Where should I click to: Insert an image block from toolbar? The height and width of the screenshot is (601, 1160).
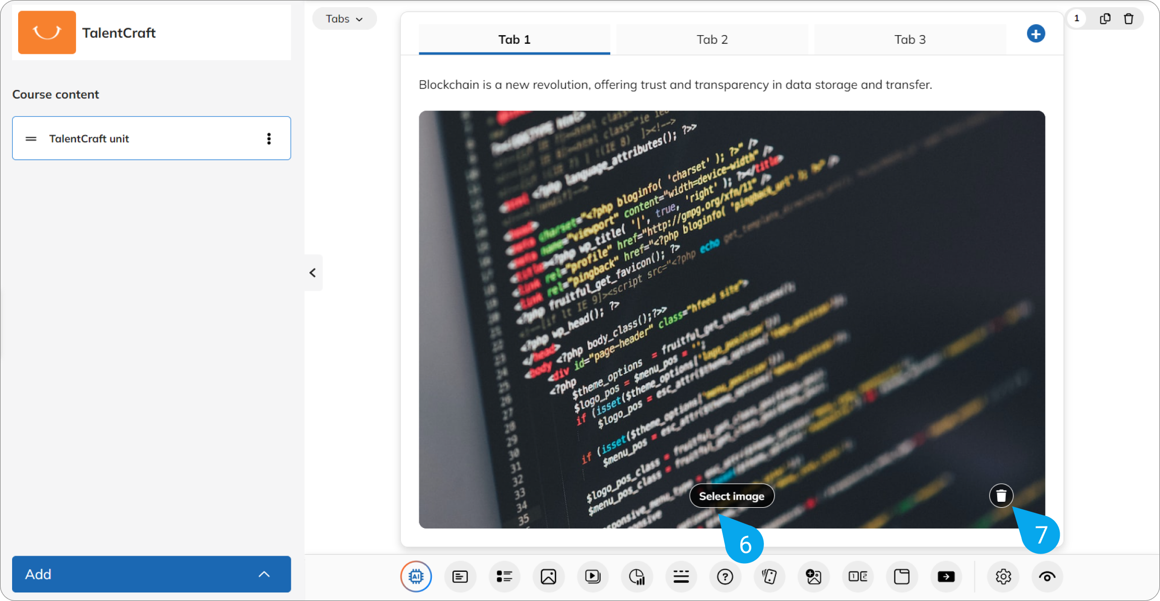[x=548, y=576]
